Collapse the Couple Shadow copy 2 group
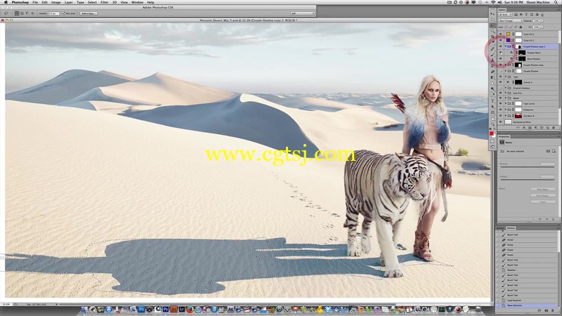 506,46
